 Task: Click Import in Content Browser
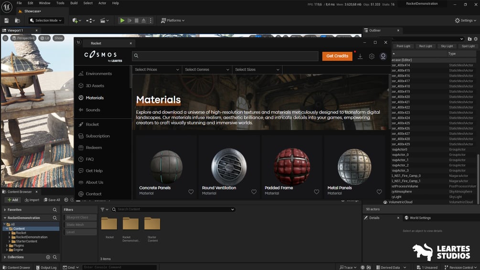click(32, 200)
